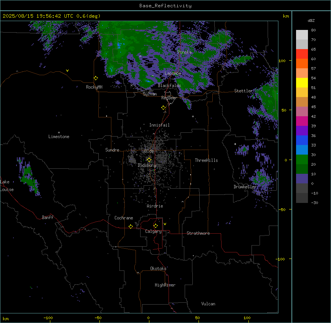The image size is (331, 323).
Task: Click the green echo cell north of Drumheller
Action: pos(244,149)
